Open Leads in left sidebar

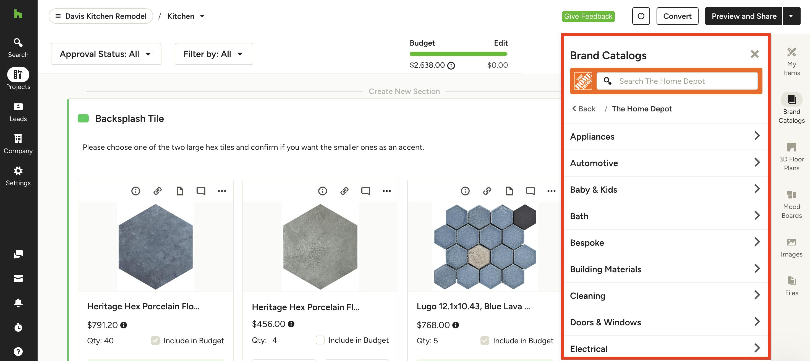[18, 112]
